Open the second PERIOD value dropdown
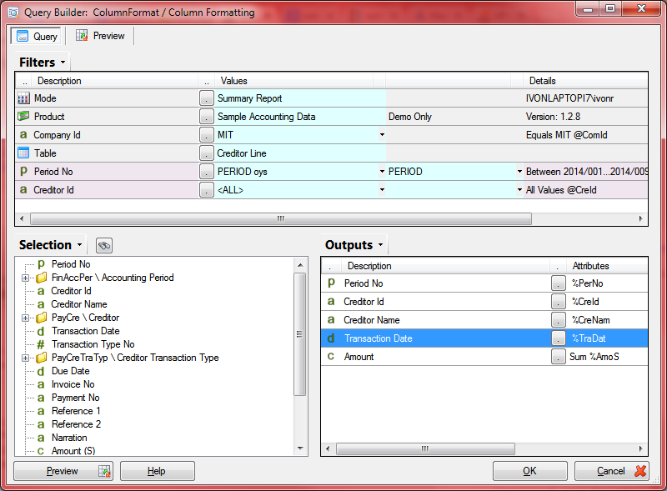This screenshot has height=491, width=667. 519,172
